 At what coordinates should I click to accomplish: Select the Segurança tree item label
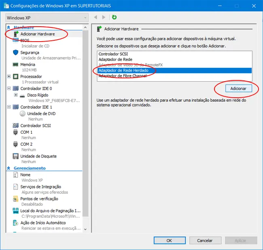pos(30,53)
